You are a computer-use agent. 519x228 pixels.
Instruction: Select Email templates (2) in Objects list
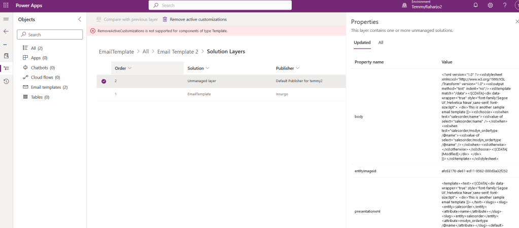click(50, 87)
